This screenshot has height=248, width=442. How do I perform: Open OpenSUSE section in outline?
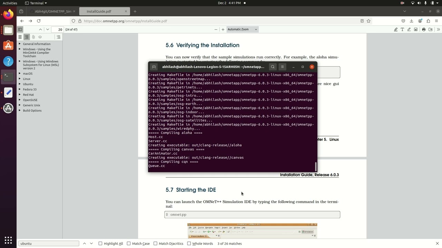coord(30,100)
